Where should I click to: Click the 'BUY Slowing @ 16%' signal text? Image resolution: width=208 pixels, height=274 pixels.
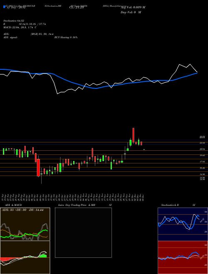[66, 37]
